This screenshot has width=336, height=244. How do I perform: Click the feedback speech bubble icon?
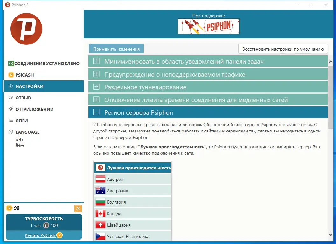[x=11, y=98]
